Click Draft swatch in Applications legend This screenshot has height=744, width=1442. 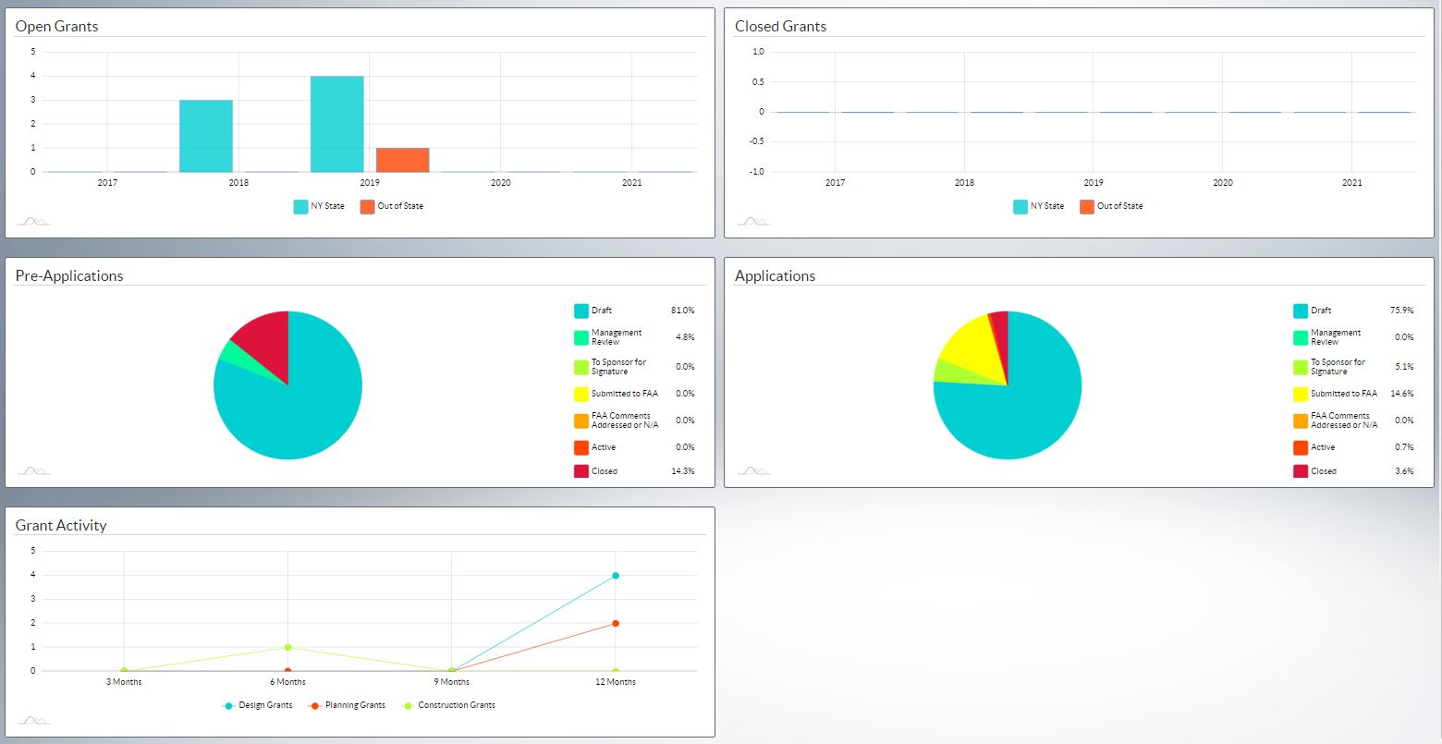1301,311
